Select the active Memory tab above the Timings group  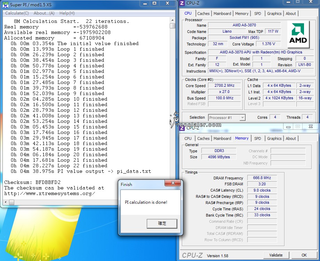click(242, 138)
